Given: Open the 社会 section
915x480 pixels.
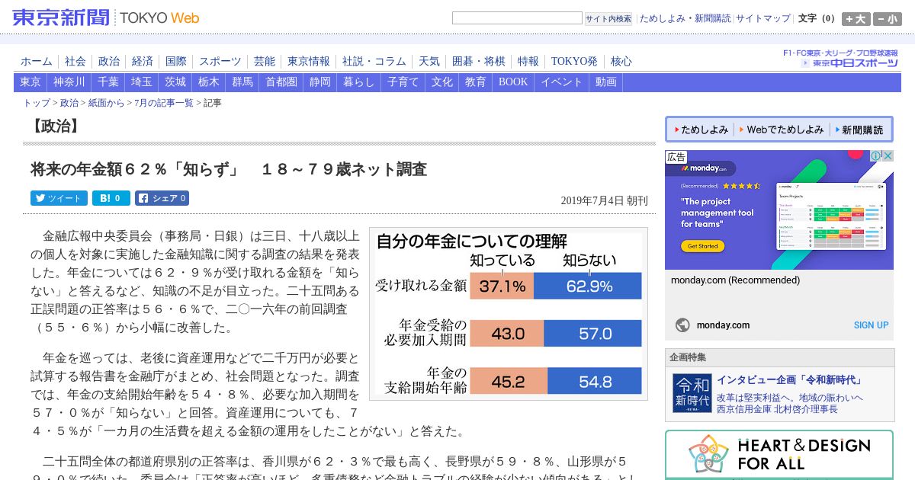Looking at the screenshot, I should tap(75, 62).
